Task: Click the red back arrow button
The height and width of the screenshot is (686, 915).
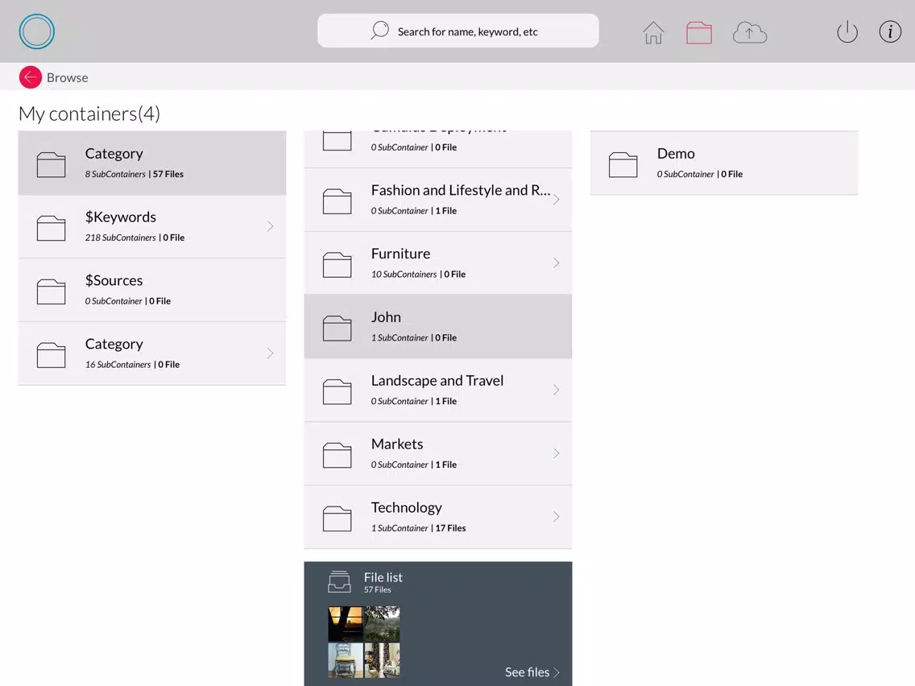Action: (31, 77)
